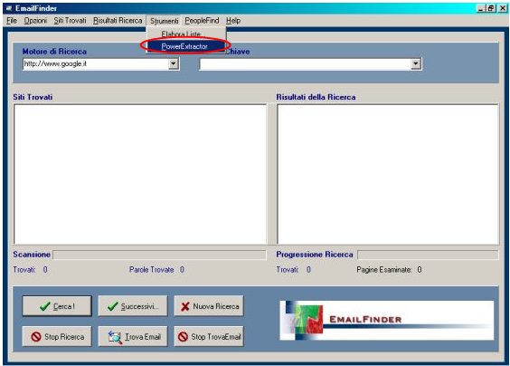Click the EmailFinder logo banner

point(386,321)
